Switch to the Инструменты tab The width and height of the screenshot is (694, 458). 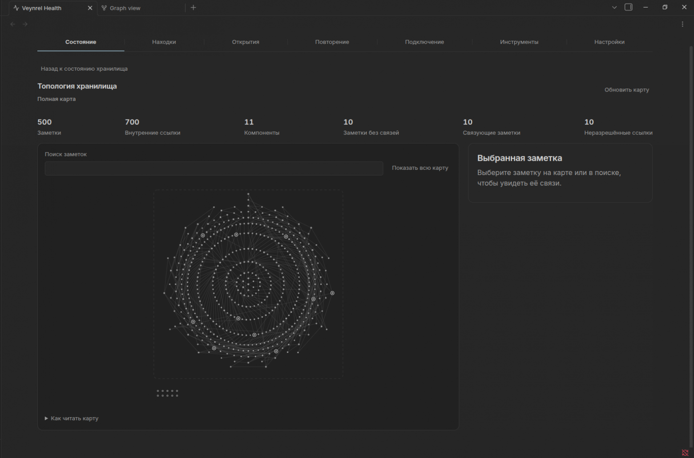coord(519,42)
